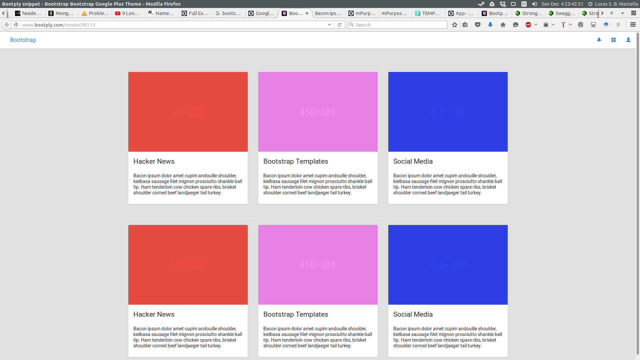The height and width of the screenshot is (360, 640).
Task: Click the bottom-row Social Media heading
Action: pyautogui.click(x=413, y=314)
